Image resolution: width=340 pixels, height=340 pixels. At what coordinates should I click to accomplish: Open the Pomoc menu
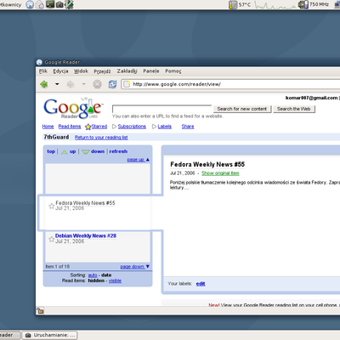(173, 71)
